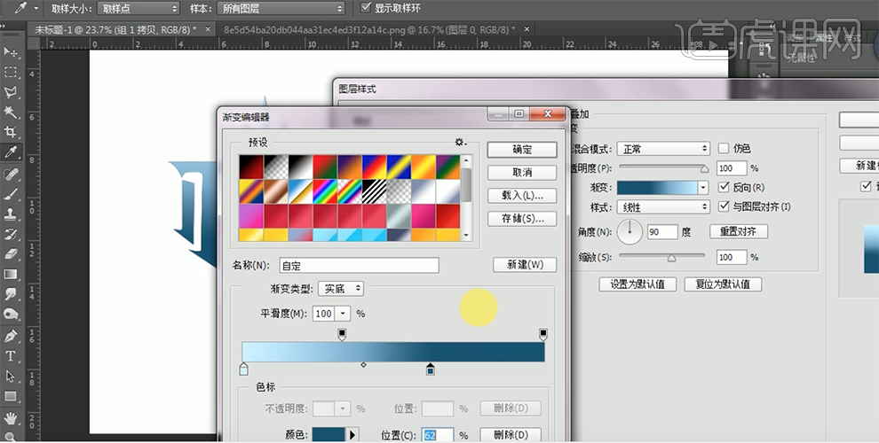This screenshot has height=443, width=879.
Task: Select the middle opacity stop above gradient
Action: click(x=342, y=335)
